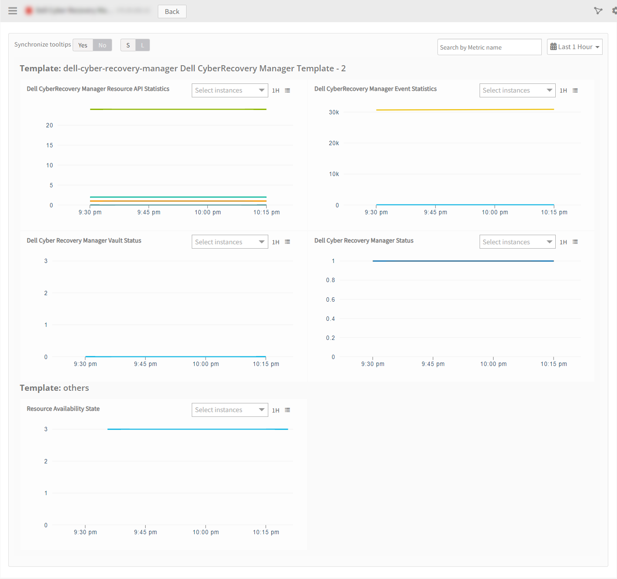Click 1H range on Manager Status chart

(x=564, y=242)
